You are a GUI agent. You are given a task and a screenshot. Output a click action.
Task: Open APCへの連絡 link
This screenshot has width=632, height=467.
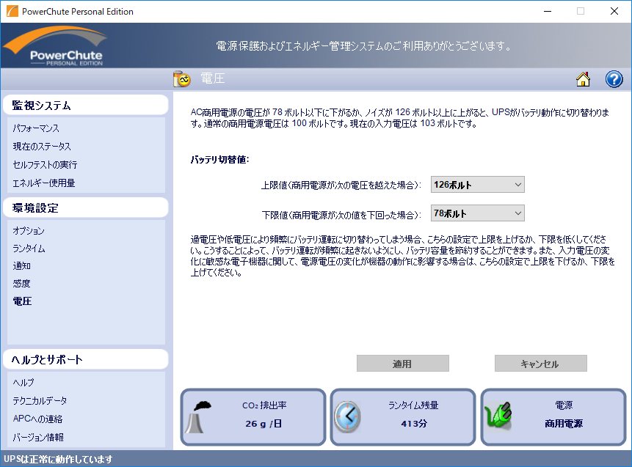(x=38, y=419)
